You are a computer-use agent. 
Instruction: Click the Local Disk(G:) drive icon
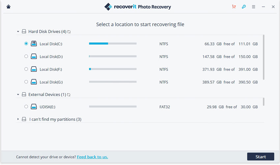click(34, 82)
